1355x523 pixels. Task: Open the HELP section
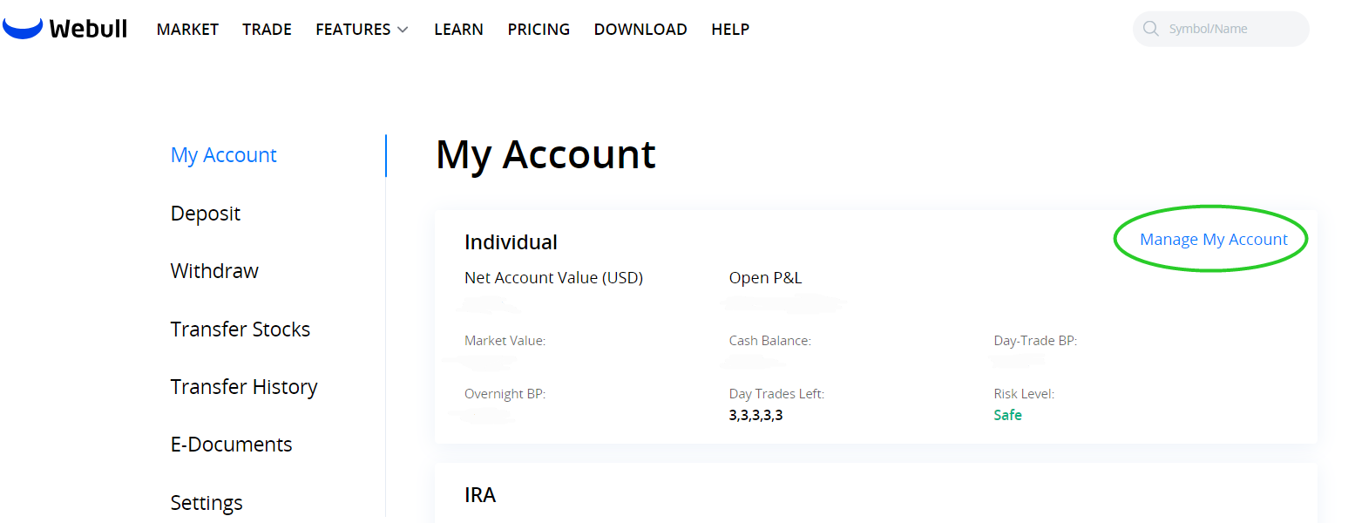730,29
